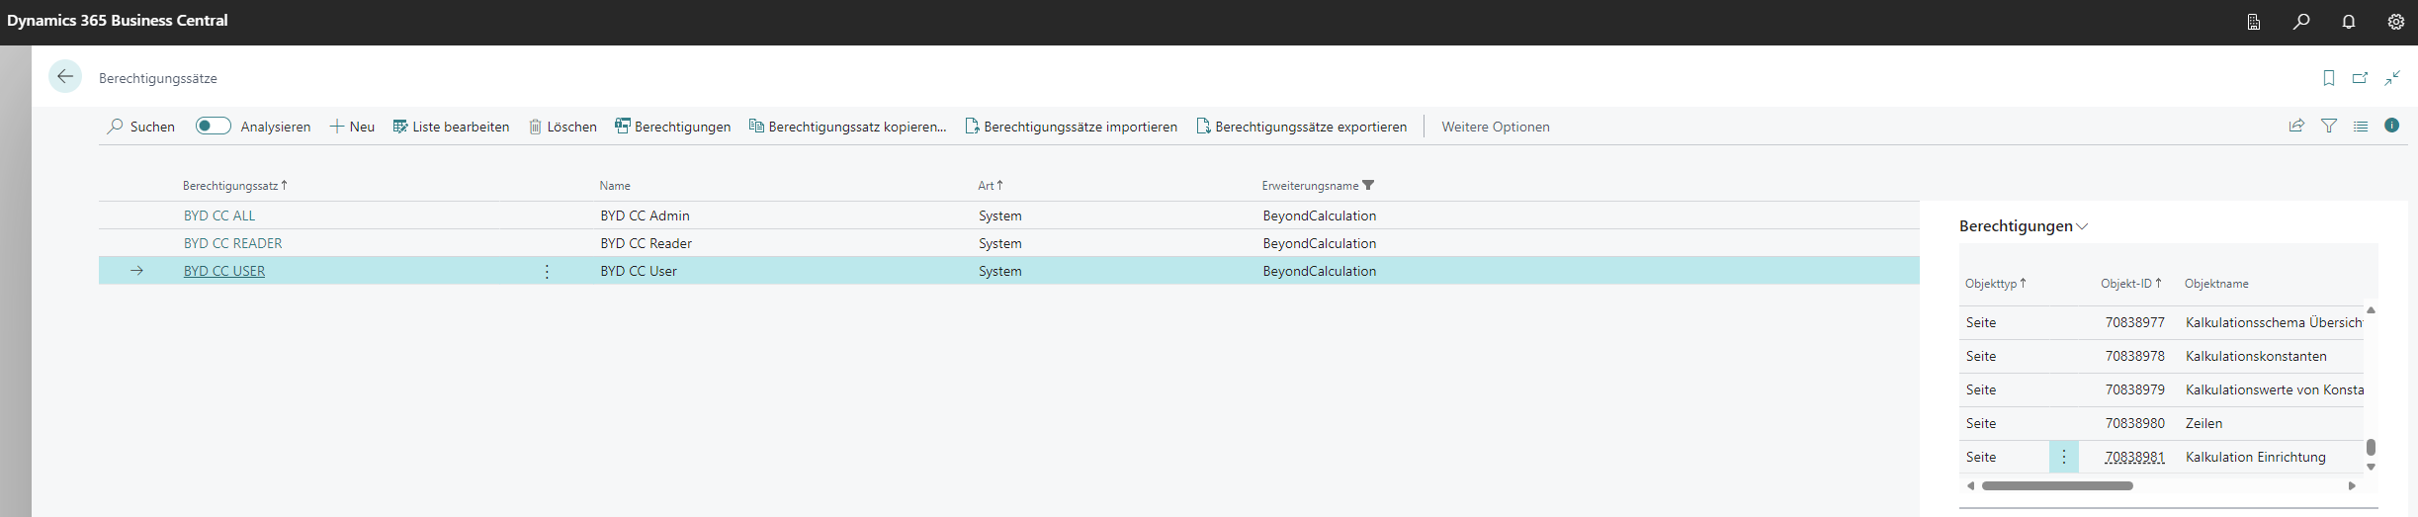This screenshot has width=2418, height=517.
Task: Open BYD CC READER permission set
Action: pyautogui.click(x=233, y=243)
